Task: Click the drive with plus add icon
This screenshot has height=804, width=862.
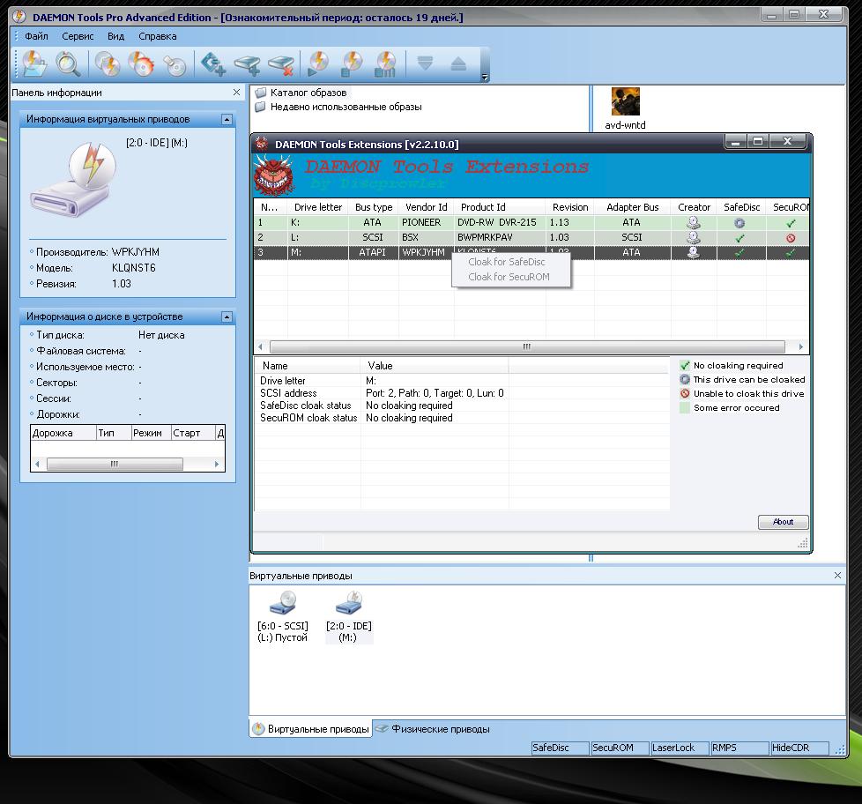Action: [248, 65]
